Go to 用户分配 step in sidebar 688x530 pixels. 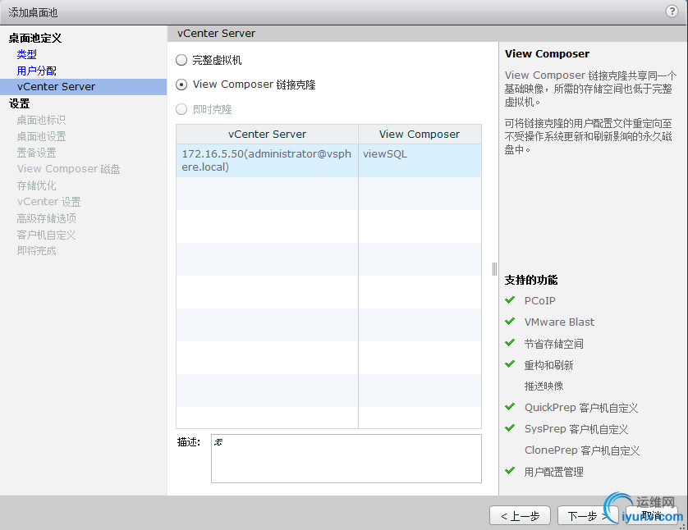point(36,71)
